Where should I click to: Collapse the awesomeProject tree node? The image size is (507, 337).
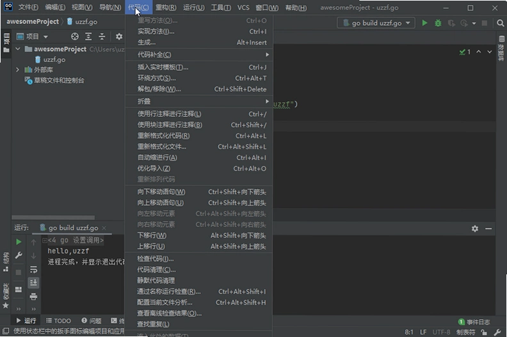(x=18, y=49)
